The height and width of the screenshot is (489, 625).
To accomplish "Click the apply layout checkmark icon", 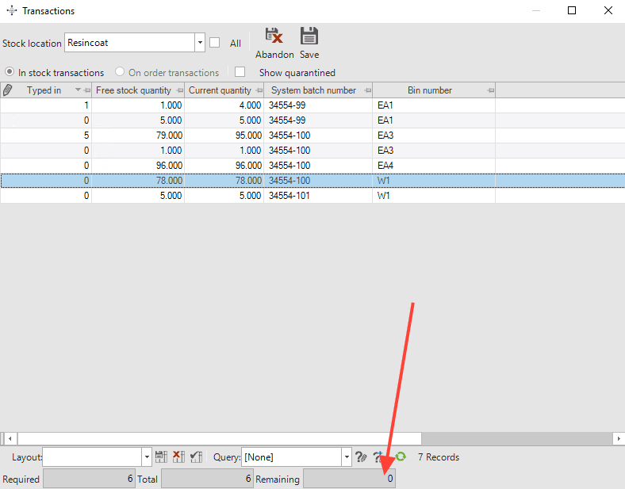I will click(196, 457).
